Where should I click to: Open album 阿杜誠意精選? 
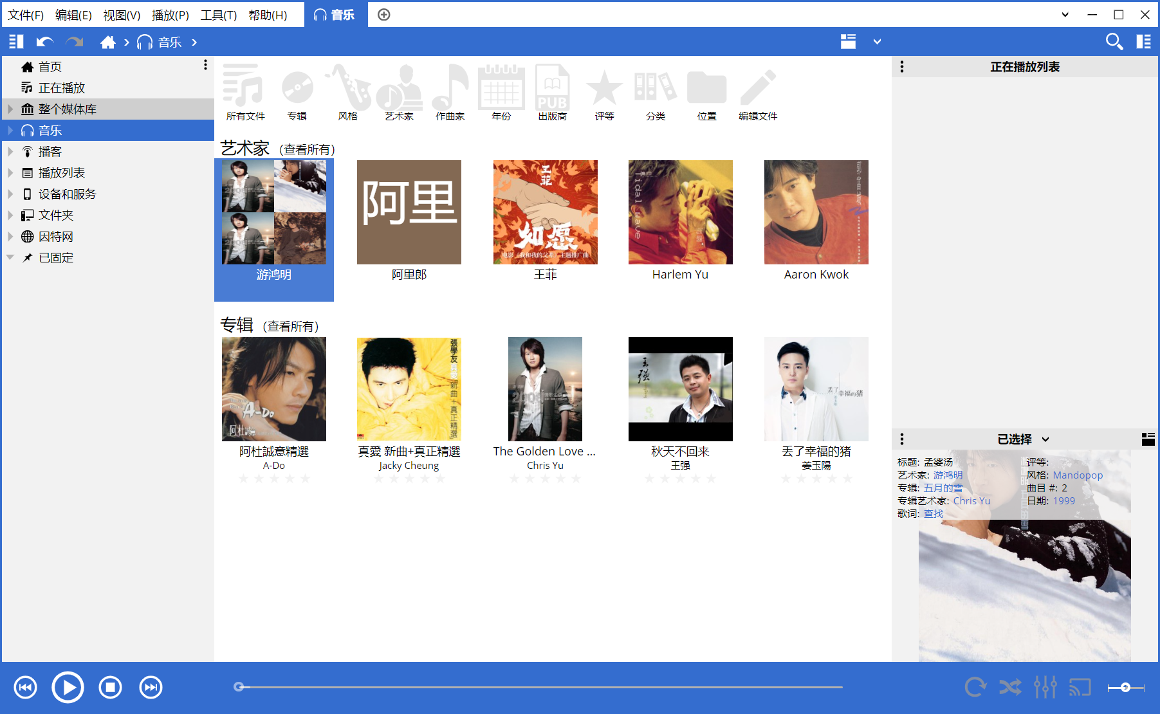point(274,389)
